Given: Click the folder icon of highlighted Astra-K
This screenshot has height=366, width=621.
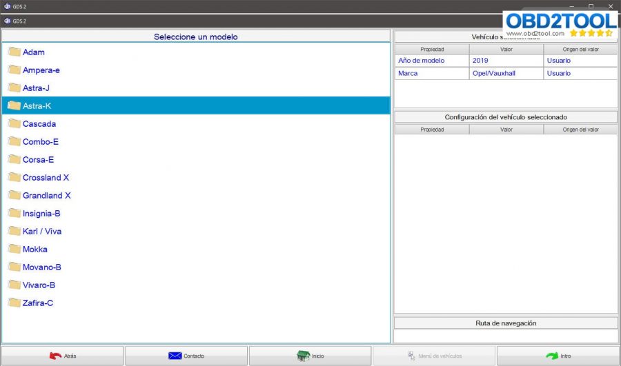Looking at the screenshot, I should 14,105.
